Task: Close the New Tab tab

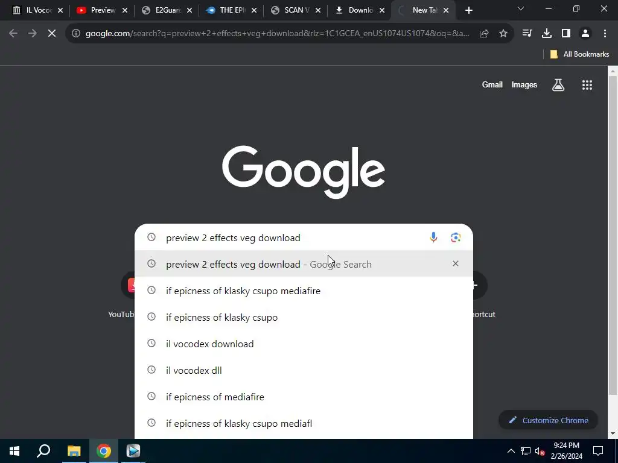Action: (x=446, y=10)
